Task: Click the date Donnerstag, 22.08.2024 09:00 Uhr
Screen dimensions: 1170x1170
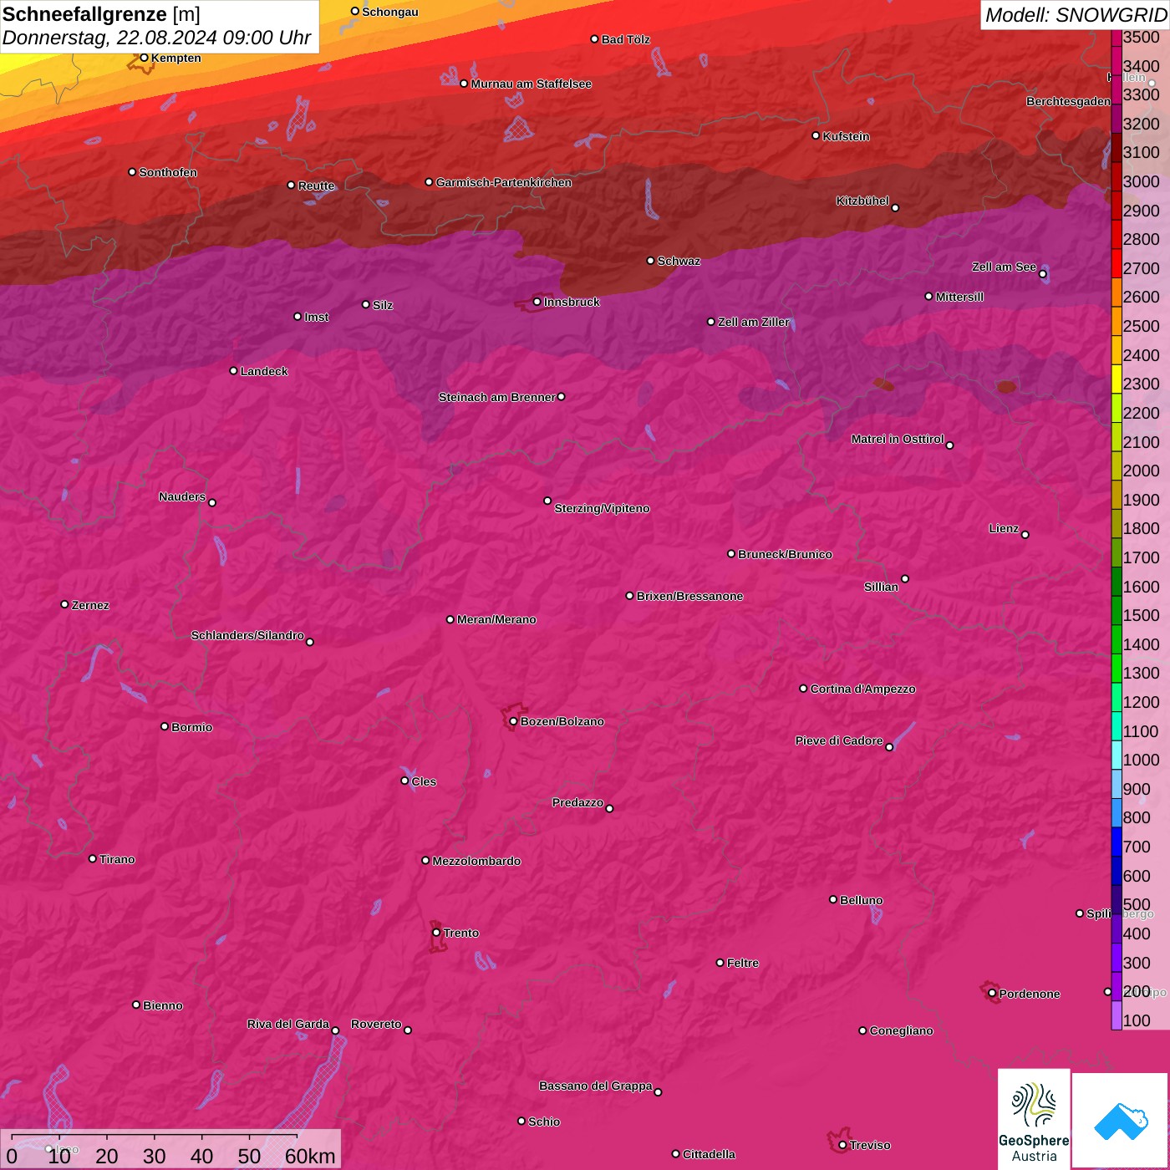Action: pos(156,38)
